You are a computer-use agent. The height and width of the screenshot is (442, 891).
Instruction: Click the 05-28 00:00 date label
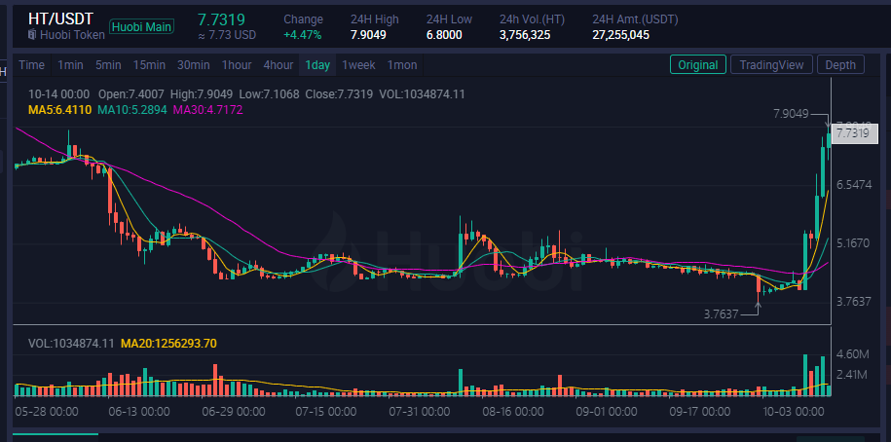pyautogui.click(x=47, y=411)
